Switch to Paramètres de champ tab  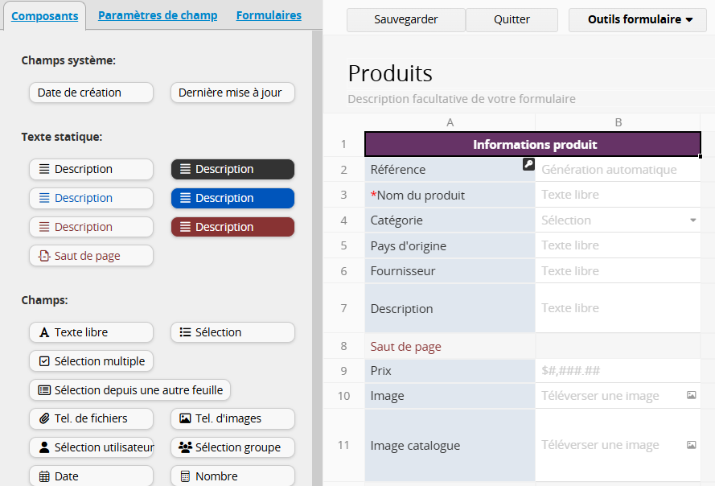(x=158, y=15)
